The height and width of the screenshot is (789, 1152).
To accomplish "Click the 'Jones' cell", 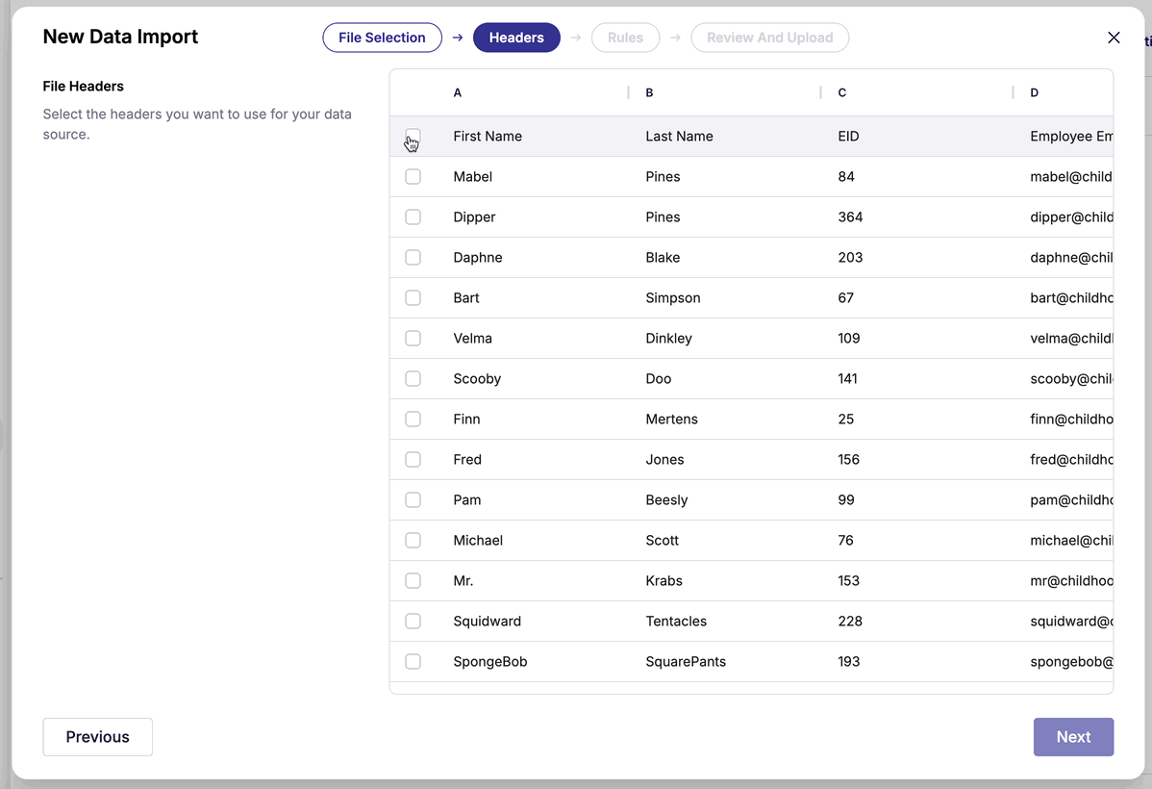I will click(x=664, y=460).
